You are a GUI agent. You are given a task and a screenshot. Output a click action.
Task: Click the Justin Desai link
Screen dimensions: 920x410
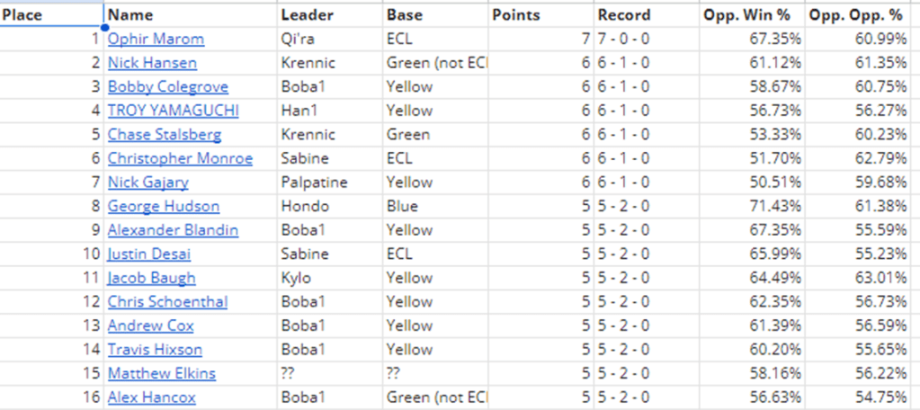pyautogui.click(x=148, y=254)
